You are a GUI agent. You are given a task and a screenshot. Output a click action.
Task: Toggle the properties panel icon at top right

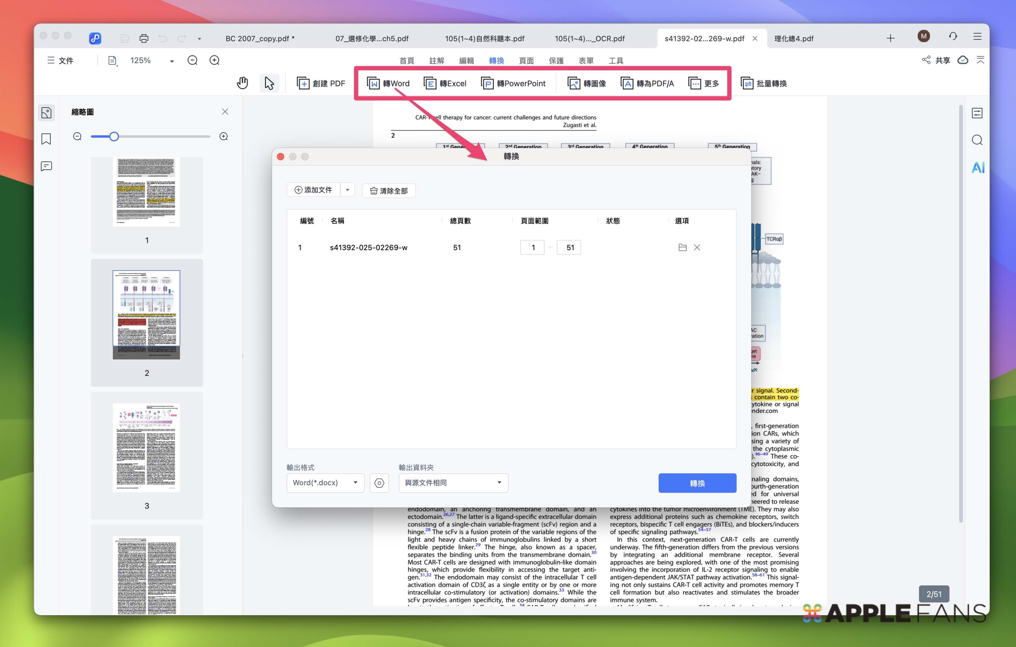pyautogui.click(x=977, y=113)
